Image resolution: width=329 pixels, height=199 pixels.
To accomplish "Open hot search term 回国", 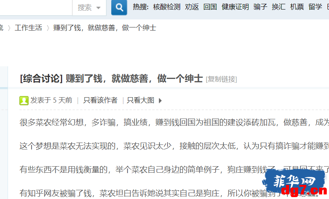I will (210, 7).
